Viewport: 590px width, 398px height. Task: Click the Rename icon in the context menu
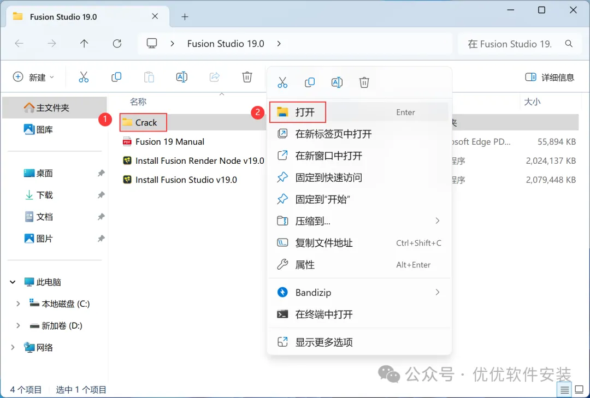337,82
